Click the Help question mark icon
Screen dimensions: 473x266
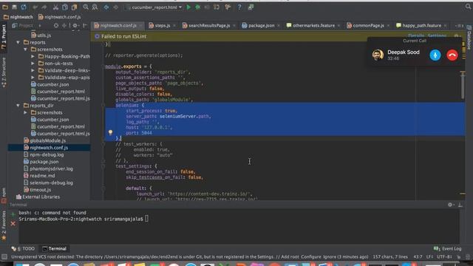(x=239, y=7)
